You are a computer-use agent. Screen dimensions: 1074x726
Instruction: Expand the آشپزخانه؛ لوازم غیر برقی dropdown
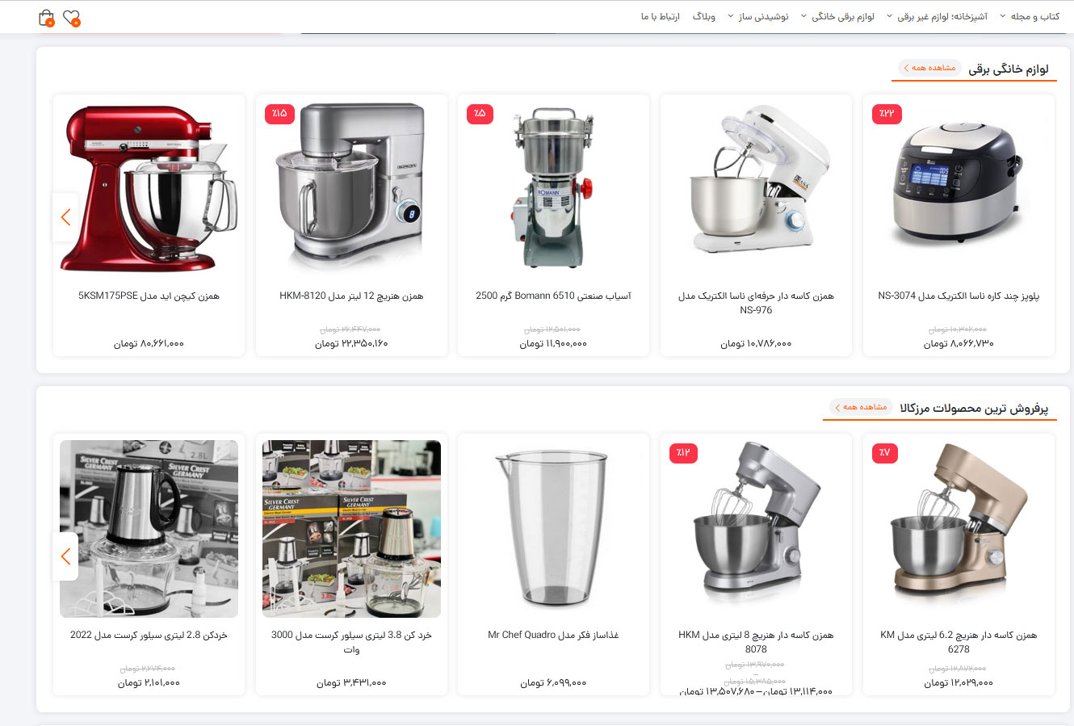pos(937,16)
